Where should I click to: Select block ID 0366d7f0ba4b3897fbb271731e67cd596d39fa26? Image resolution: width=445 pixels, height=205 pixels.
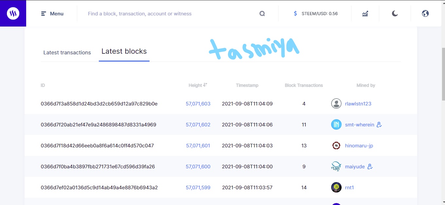tap(98, 167)
